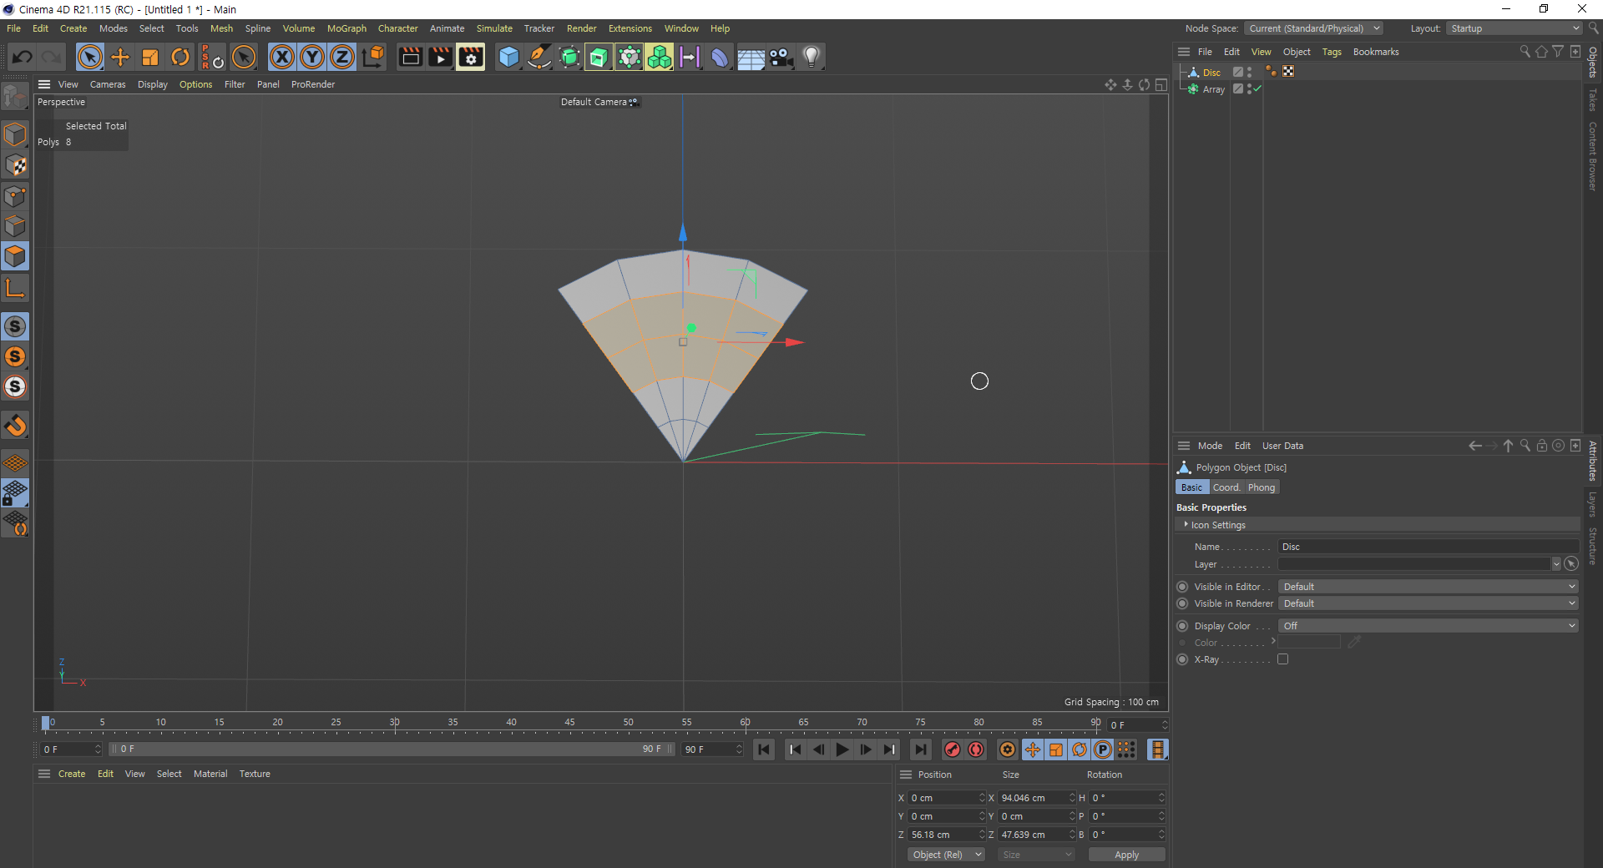The width and height of the screenshot is (1603, 868).
Task: Add a Floor environment object
Action: pos(751,57)
